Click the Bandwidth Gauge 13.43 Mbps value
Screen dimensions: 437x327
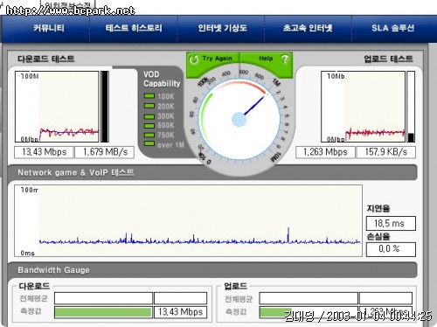(180, 312)
